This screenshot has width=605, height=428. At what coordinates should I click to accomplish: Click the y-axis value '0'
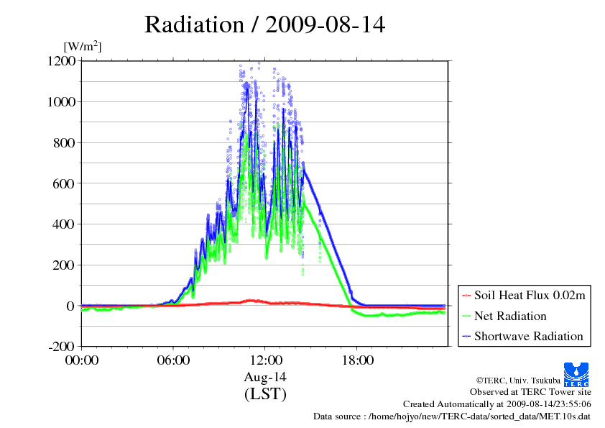coord(70,306)
